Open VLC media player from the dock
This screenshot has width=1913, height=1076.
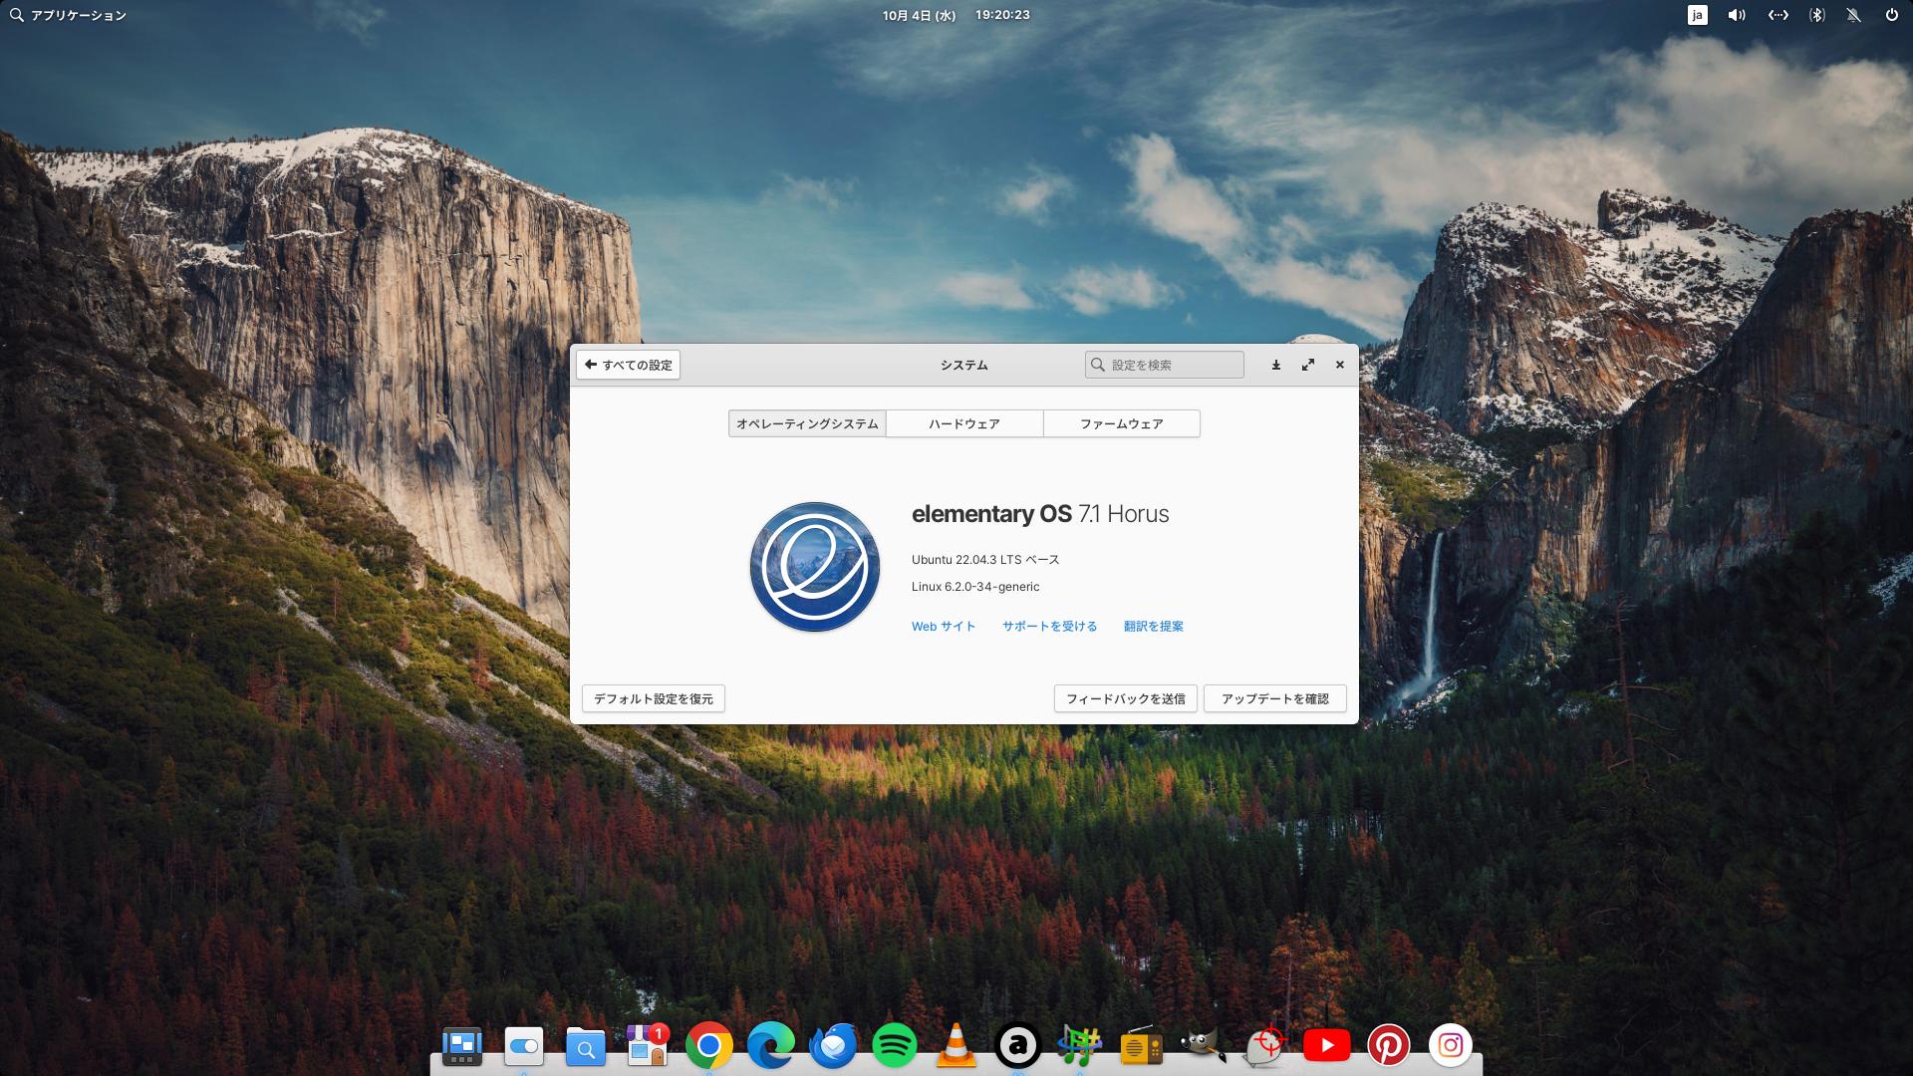[x=956, y=1045]
